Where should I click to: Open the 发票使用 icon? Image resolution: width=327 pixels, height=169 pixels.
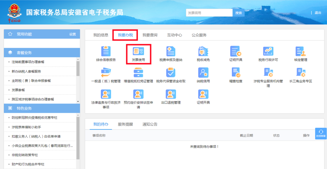tap(138, 51)
